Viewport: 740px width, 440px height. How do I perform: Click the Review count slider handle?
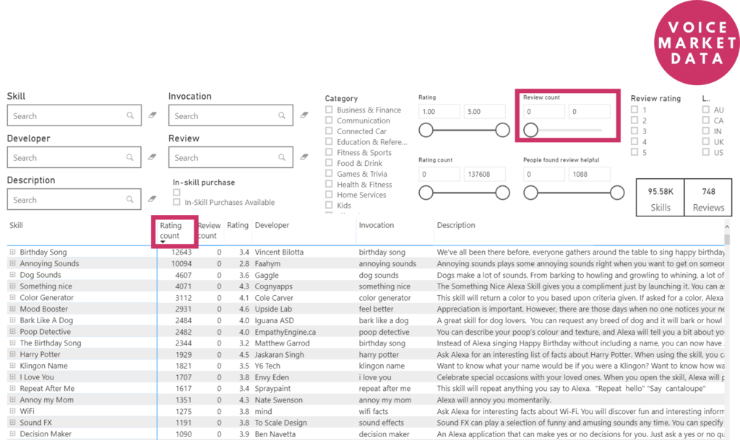(530, 130)
